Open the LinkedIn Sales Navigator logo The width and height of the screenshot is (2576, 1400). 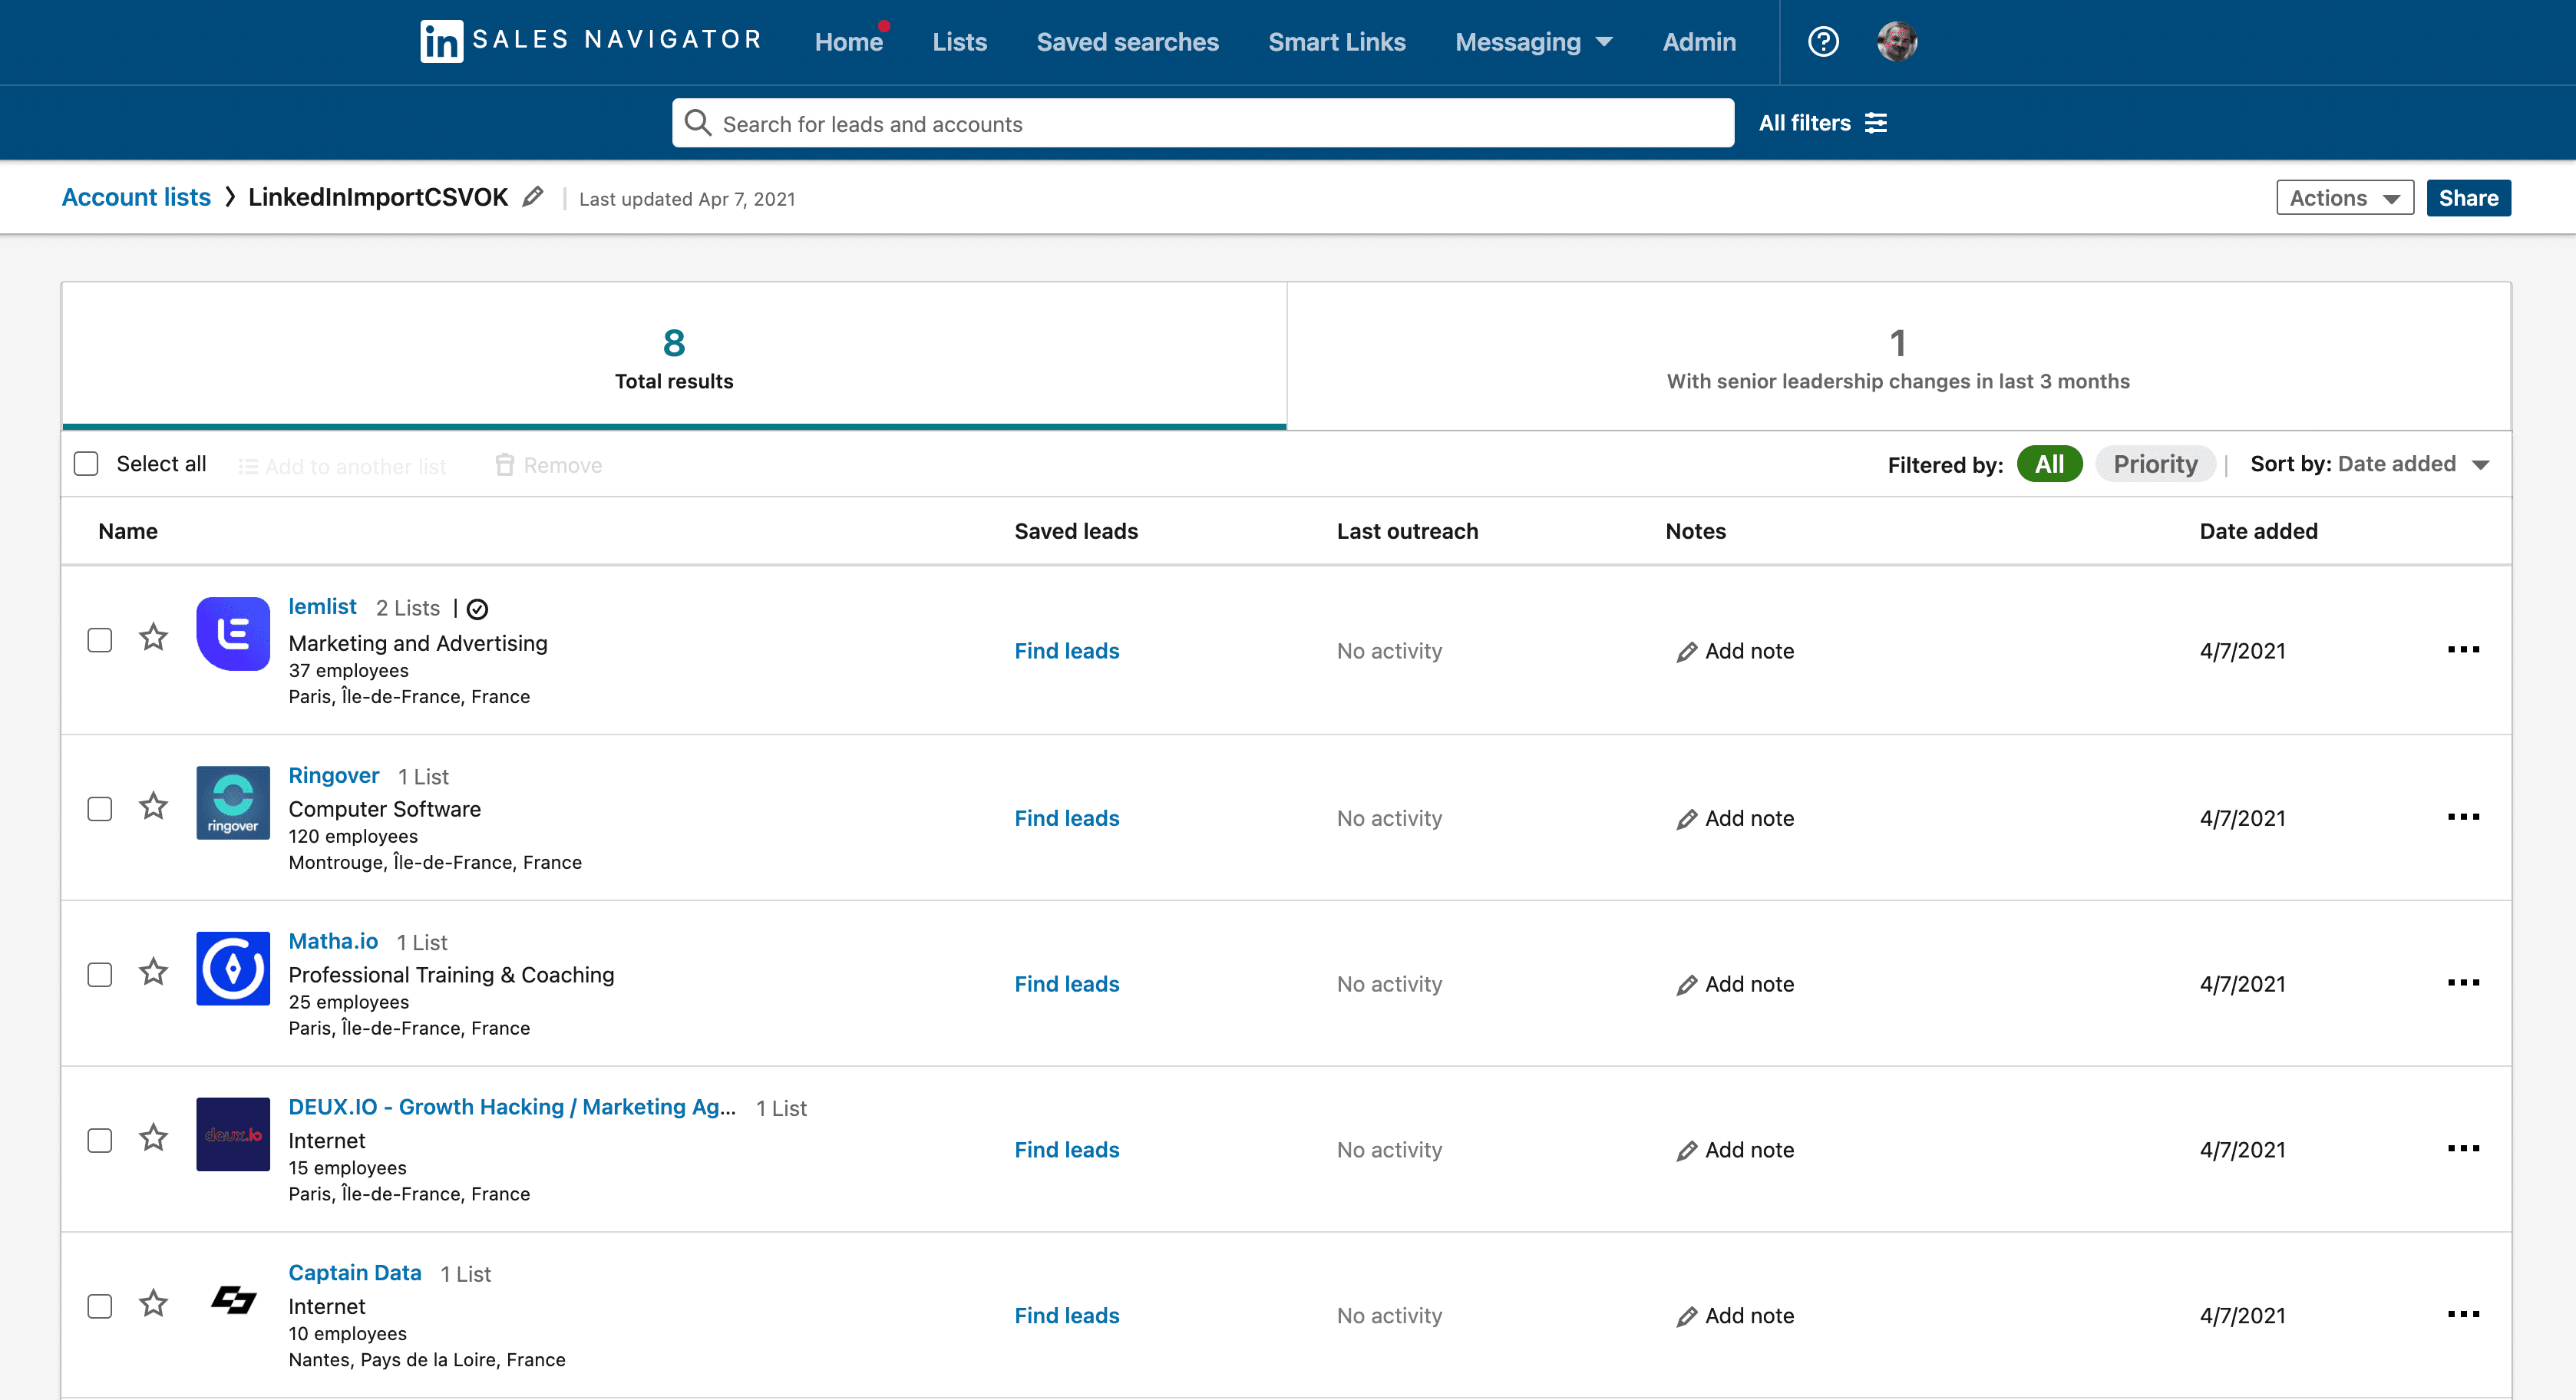coord(591,41)
